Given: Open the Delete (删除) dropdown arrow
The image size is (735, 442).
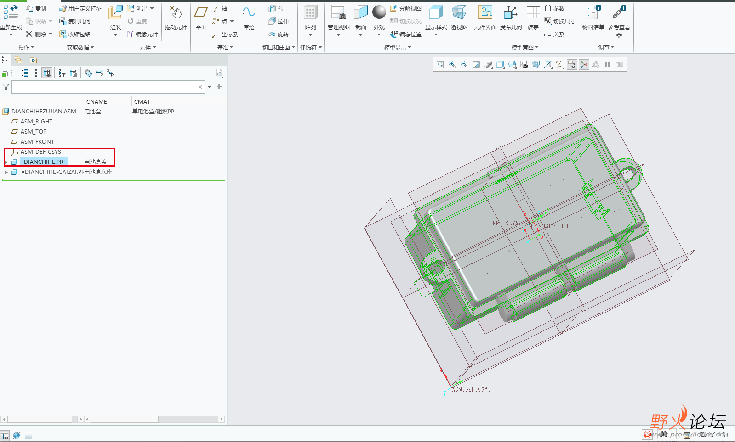Looking at the screenshot, I should (51, 34).
